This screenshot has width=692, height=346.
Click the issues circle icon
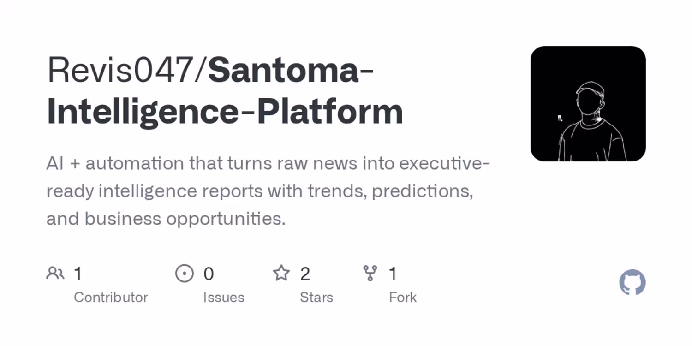coord(184,273)
